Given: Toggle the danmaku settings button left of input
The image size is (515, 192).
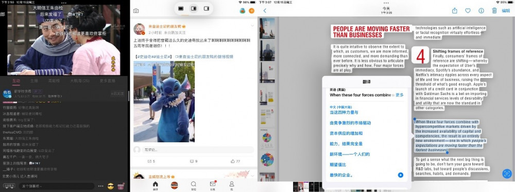Looking at the screenshot, I should coord(9,186).
